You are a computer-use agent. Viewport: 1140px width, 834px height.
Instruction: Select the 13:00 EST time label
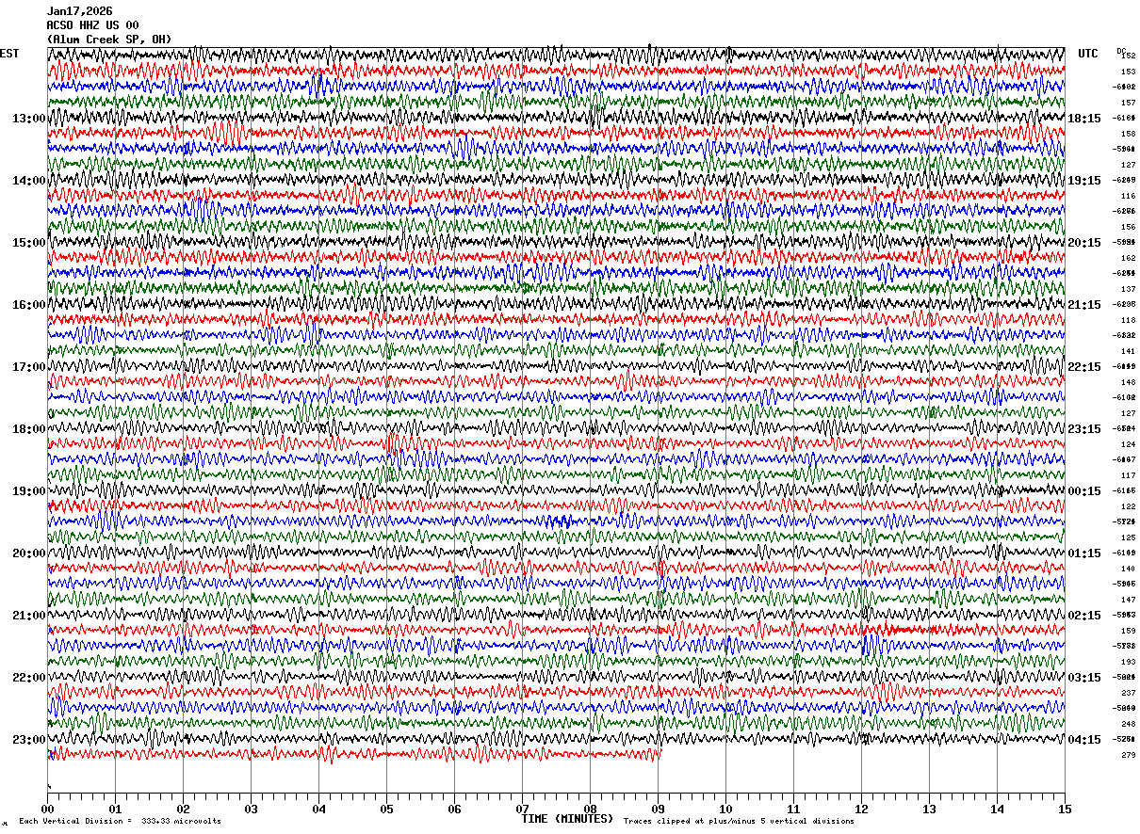28,119
